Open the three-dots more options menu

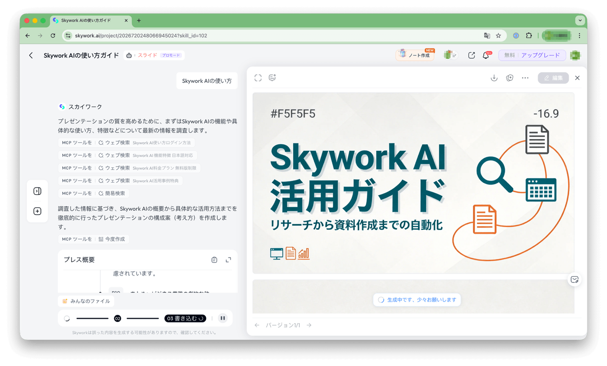[x=525, y=78]
